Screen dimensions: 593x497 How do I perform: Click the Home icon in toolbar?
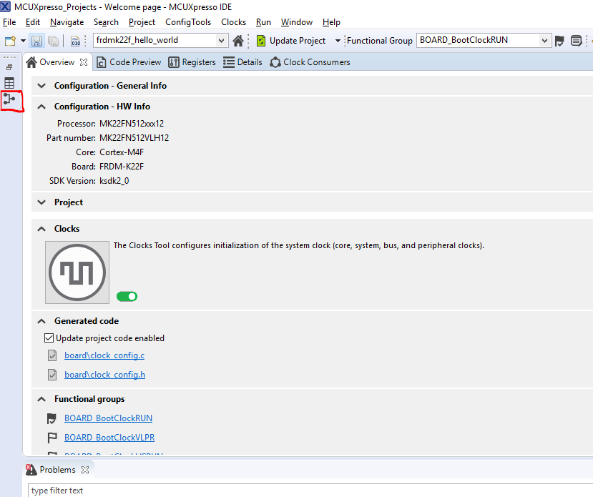pos(238,41)
